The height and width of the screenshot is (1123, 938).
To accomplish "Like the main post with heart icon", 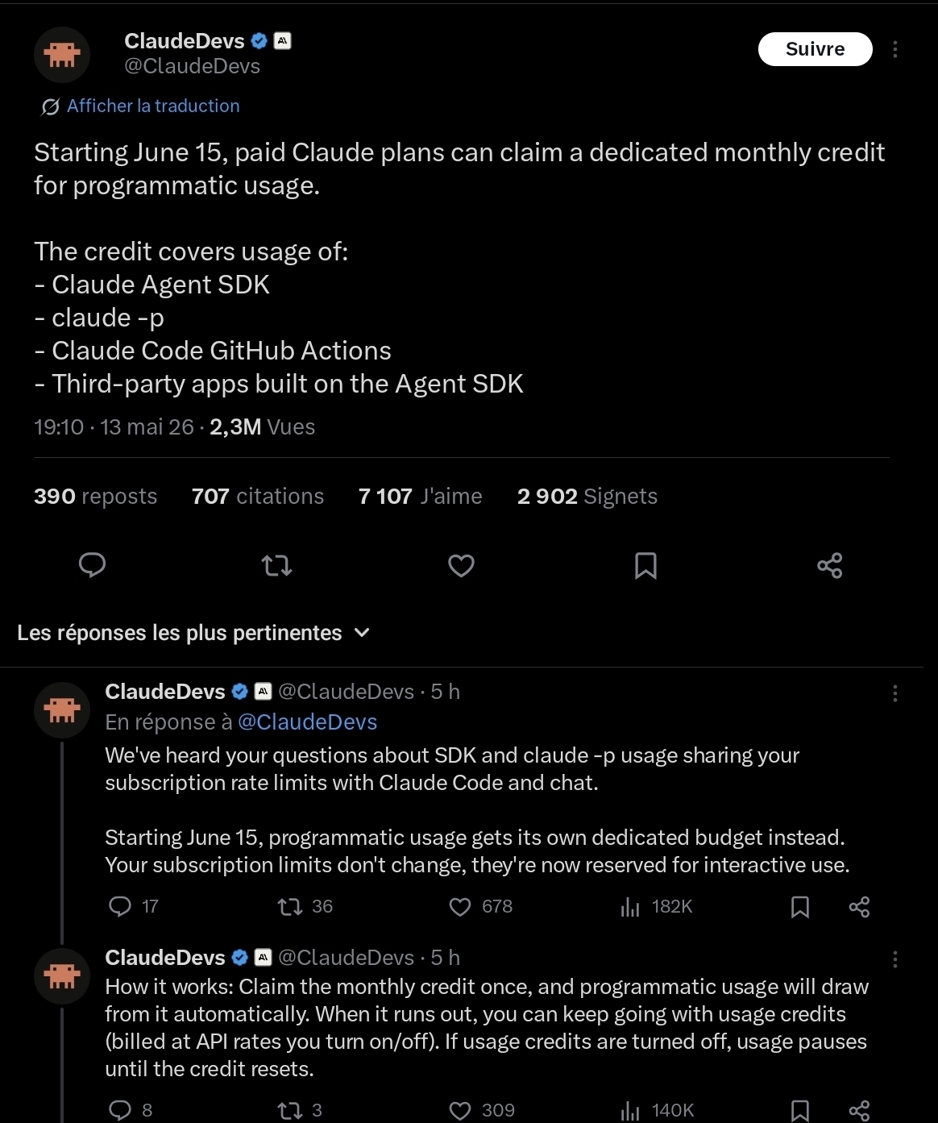I will click(x=461, y=566).
